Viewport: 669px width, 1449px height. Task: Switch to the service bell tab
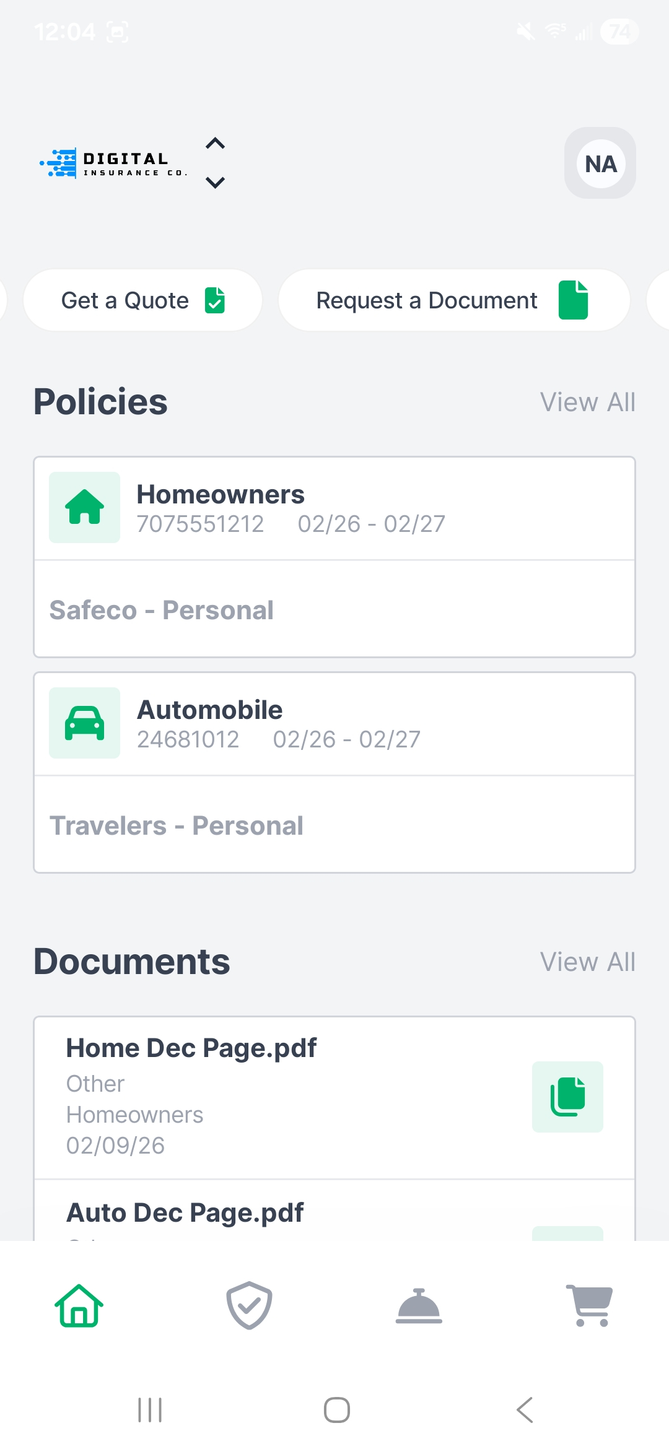[x=419, y=1305]
